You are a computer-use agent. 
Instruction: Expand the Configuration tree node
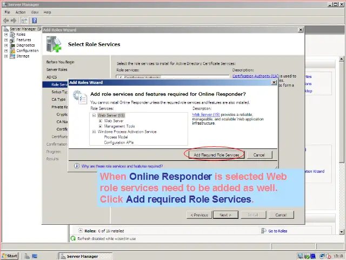click(x=6, y=51)
